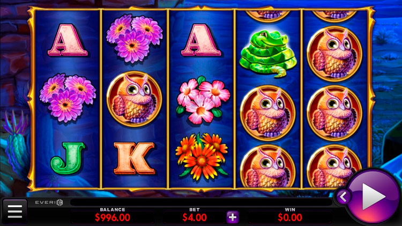Screen dimensions: 402x226
Task: Select purple flowers on the first reel
Action: tap(68, 98)
